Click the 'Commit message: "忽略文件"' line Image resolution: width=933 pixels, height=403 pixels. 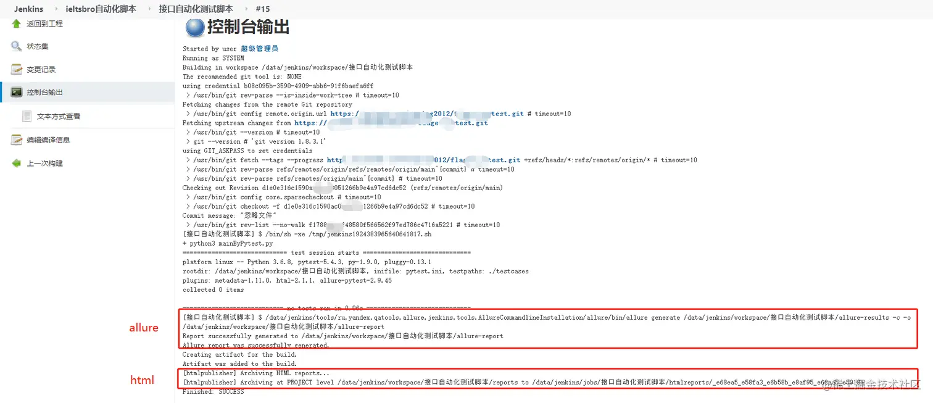(x=229, y=215)
